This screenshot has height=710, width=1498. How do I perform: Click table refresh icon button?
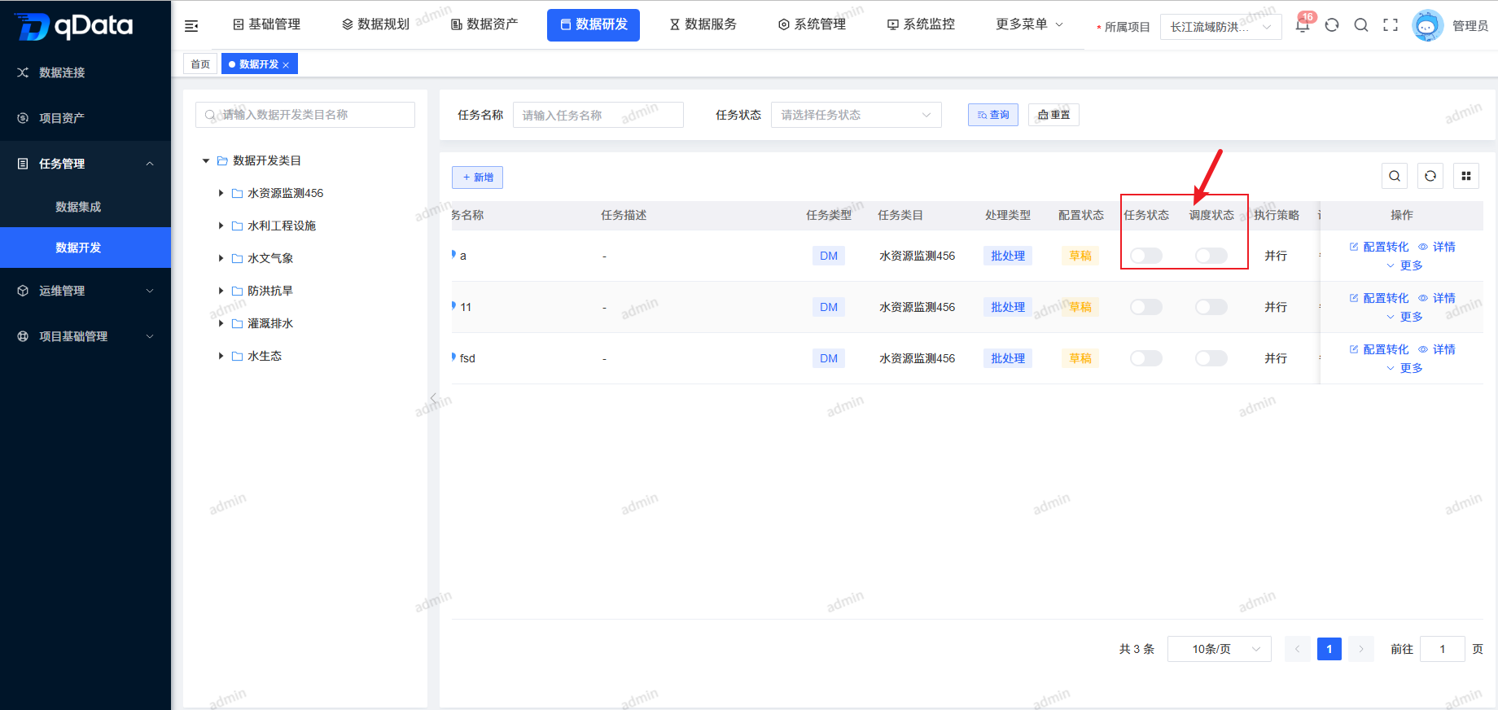click(1430, 176)
